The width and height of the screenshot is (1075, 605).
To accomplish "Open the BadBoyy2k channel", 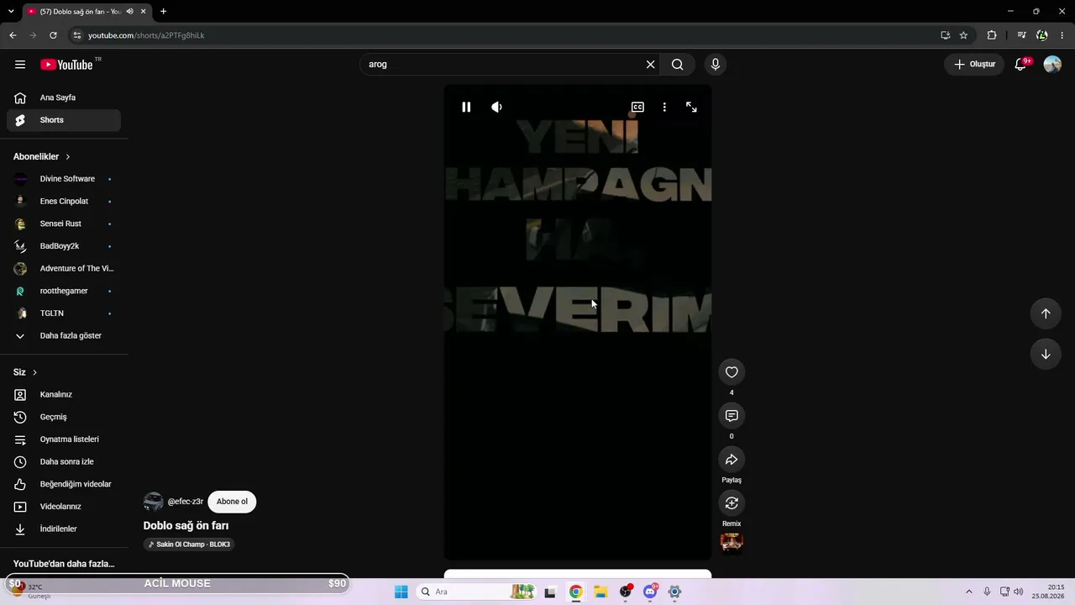I will [64, 246].
